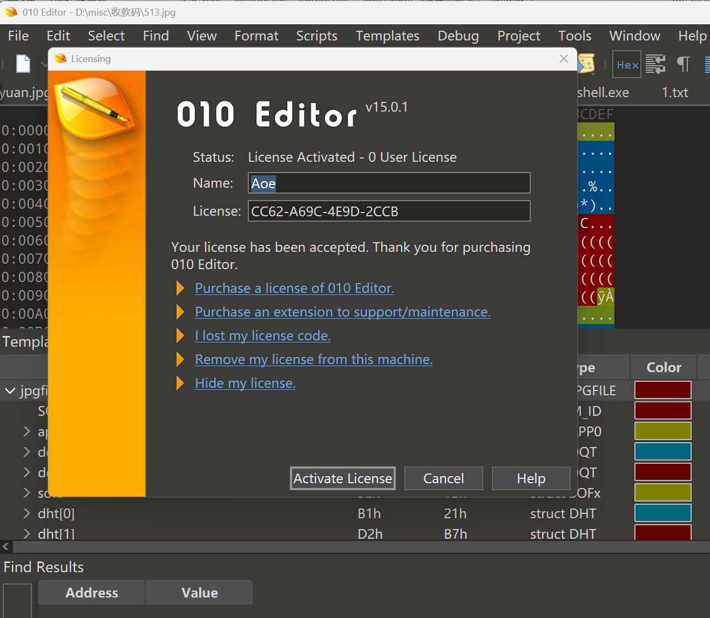710x618 pixels.
Task: Click the 'Remove my license from this machine' link
Action: click(313, 359)
